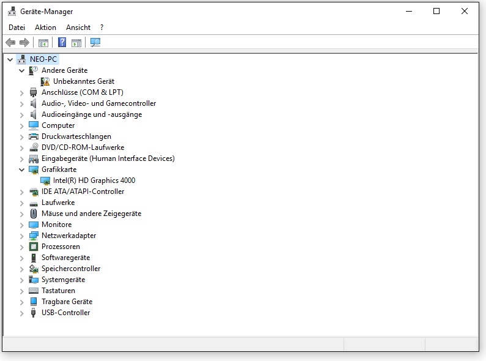Click the Prozessoren chip icon
486x361 pixels.
34,247
